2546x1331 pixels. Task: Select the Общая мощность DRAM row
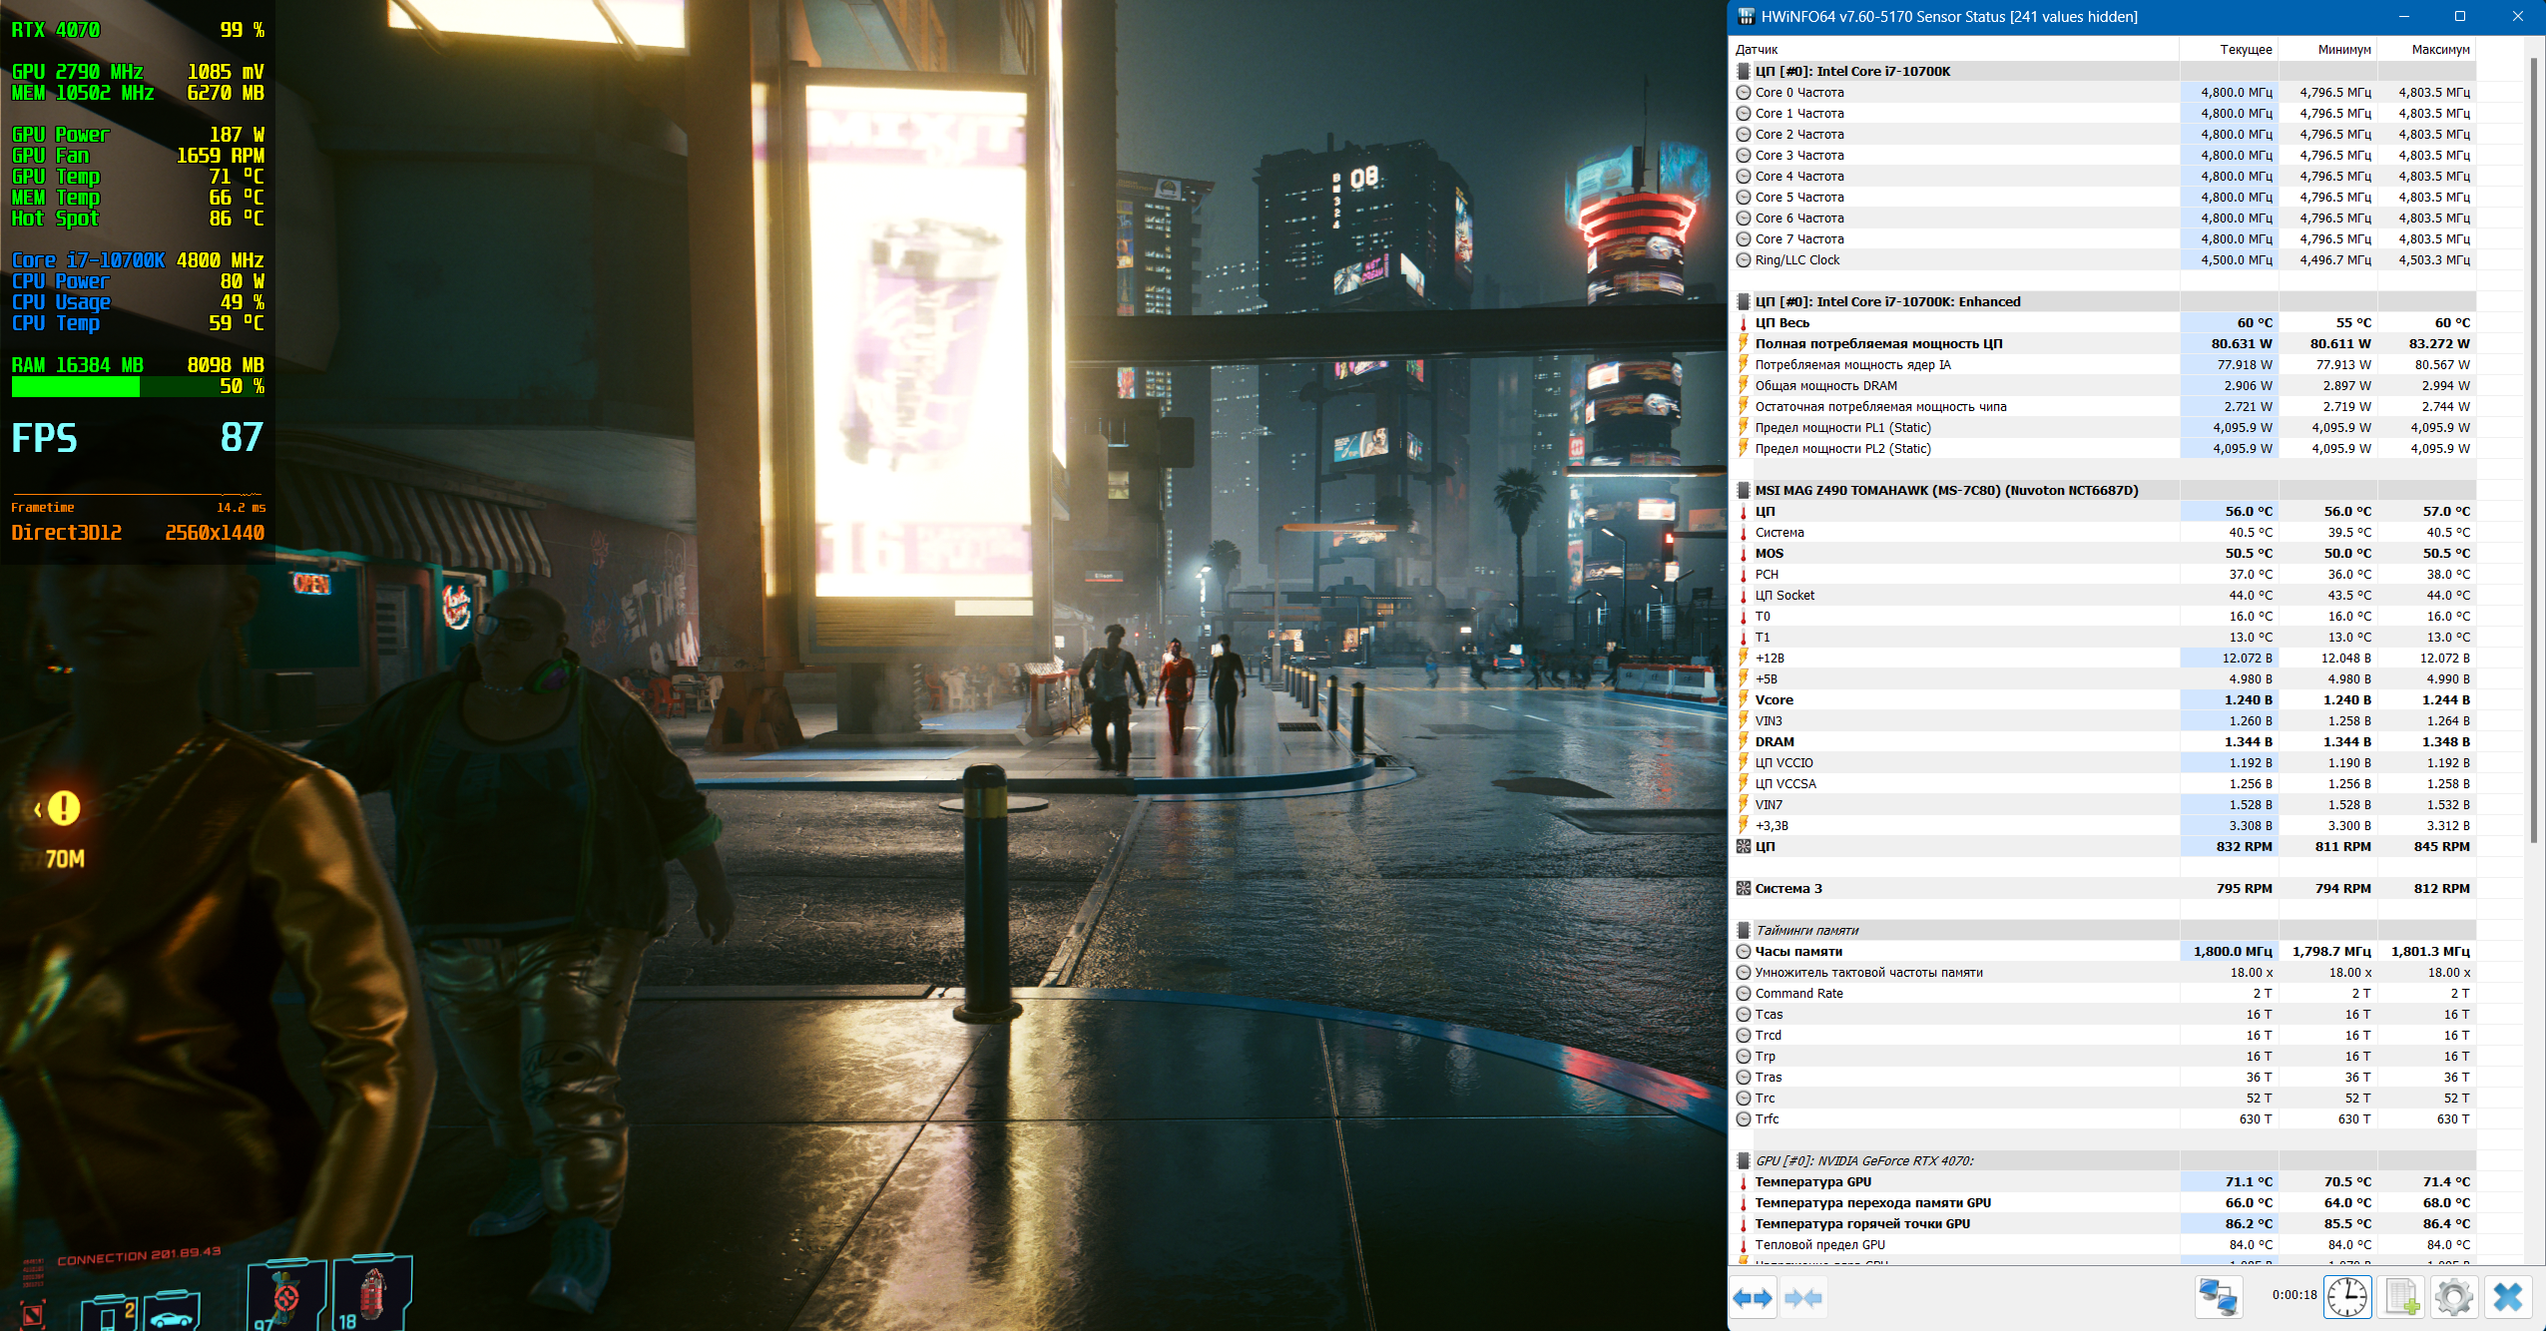pos(2103,385)
